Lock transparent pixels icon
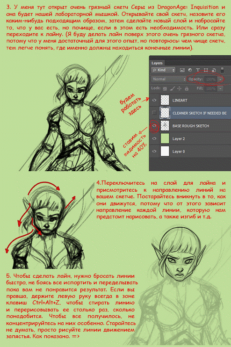The width and height of the screenshot is (231, 347). pos(165,88)
